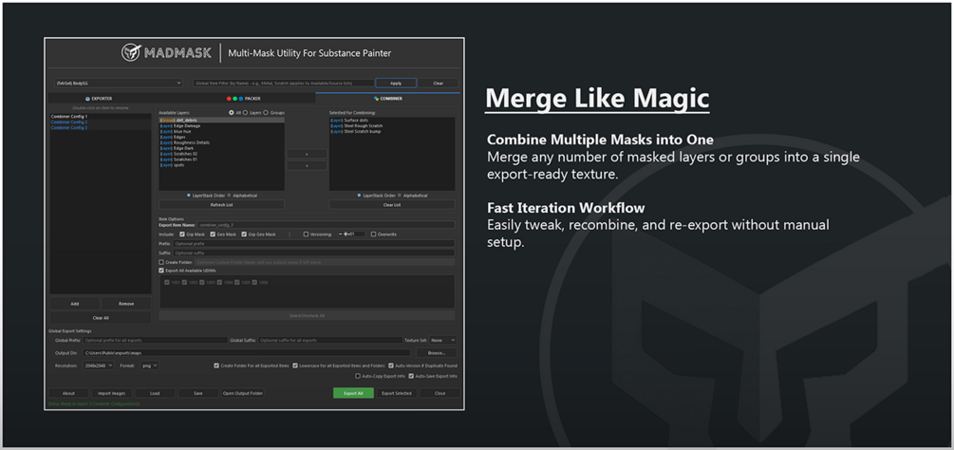
Task: Select the Roughness Details layer
Action: tap(221, 142)
